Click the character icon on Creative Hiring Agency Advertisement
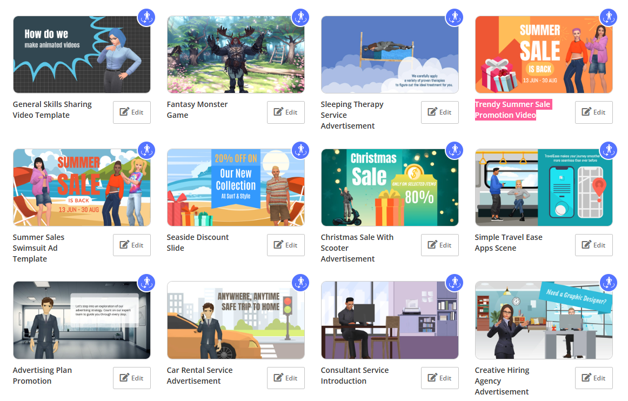628x401 pixels. pos(609,283)
